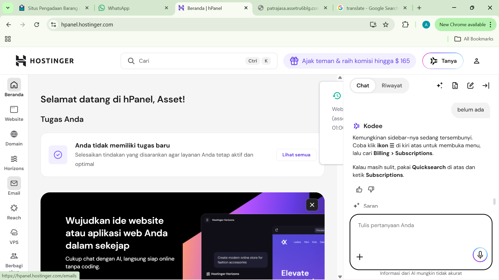Open a new browser tab

pyautogui.click(x=419, y=8)
